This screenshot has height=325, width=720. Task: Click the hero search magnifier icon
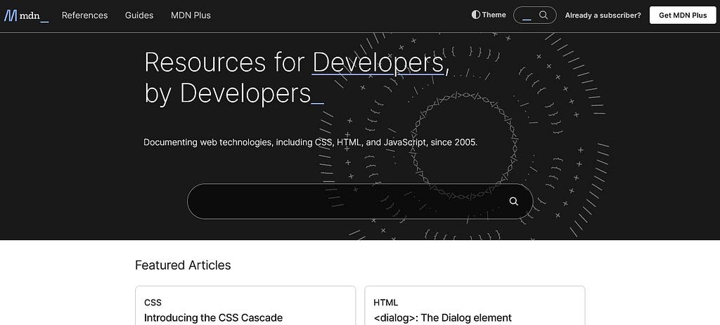point(514,201)
